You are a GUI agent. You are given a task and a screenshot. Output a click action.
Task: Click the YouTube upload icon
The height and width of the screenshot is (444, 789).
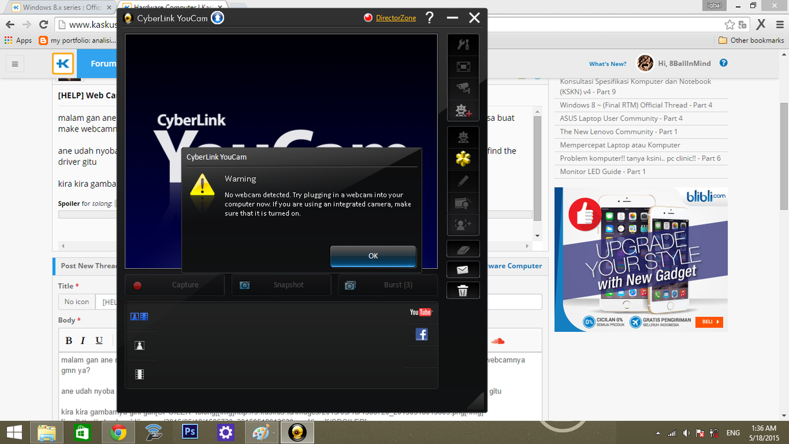coord(421,312)
